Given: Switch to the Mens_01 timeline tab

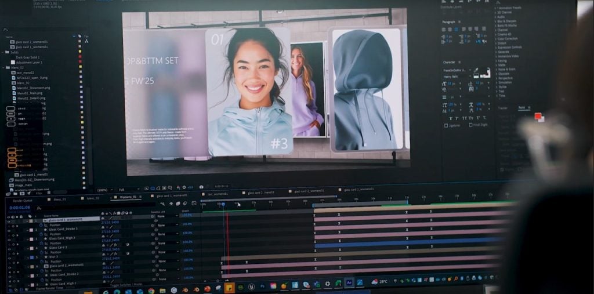Looking at the screenshot, I should 60,199.
